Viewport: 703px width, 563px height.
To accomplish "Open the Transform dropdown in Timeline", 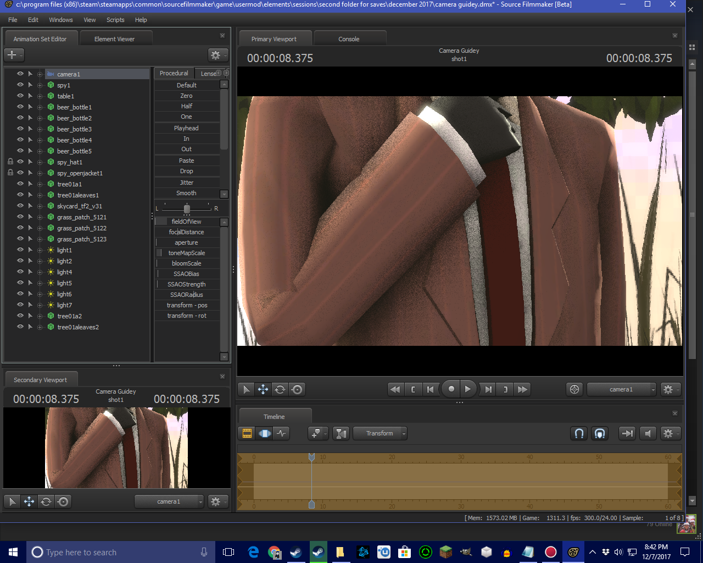I will (x=380, y=433).
